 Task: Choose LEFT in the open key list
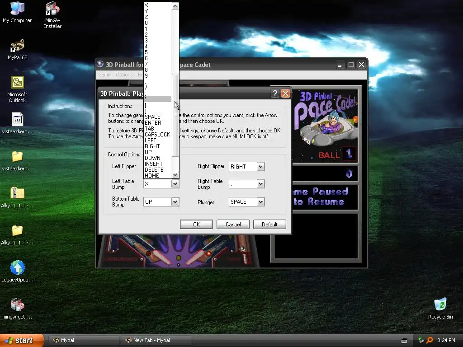(158, 141)
